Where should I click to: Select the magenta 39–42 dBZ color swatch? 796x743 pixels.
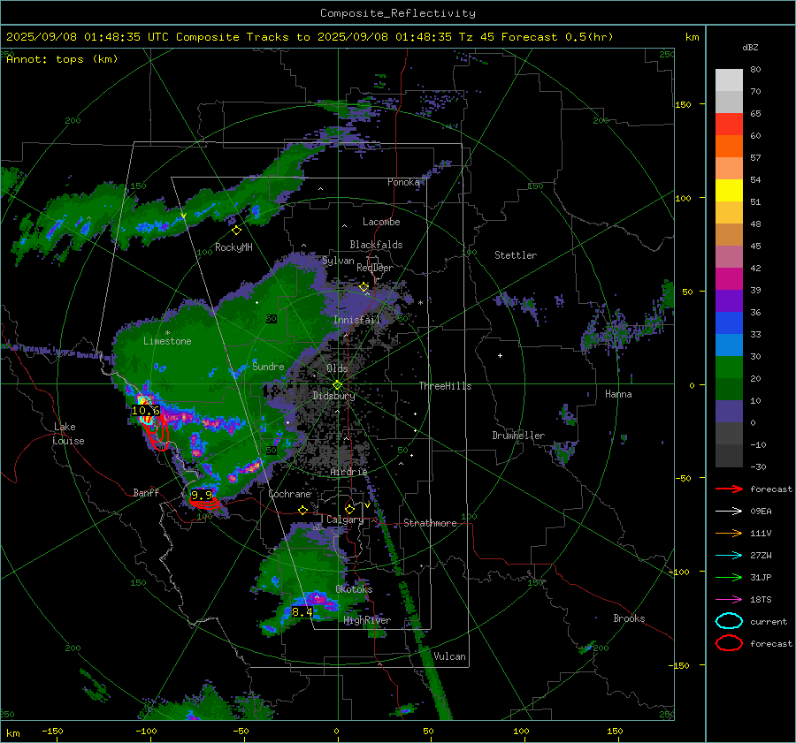pos(729,279)
